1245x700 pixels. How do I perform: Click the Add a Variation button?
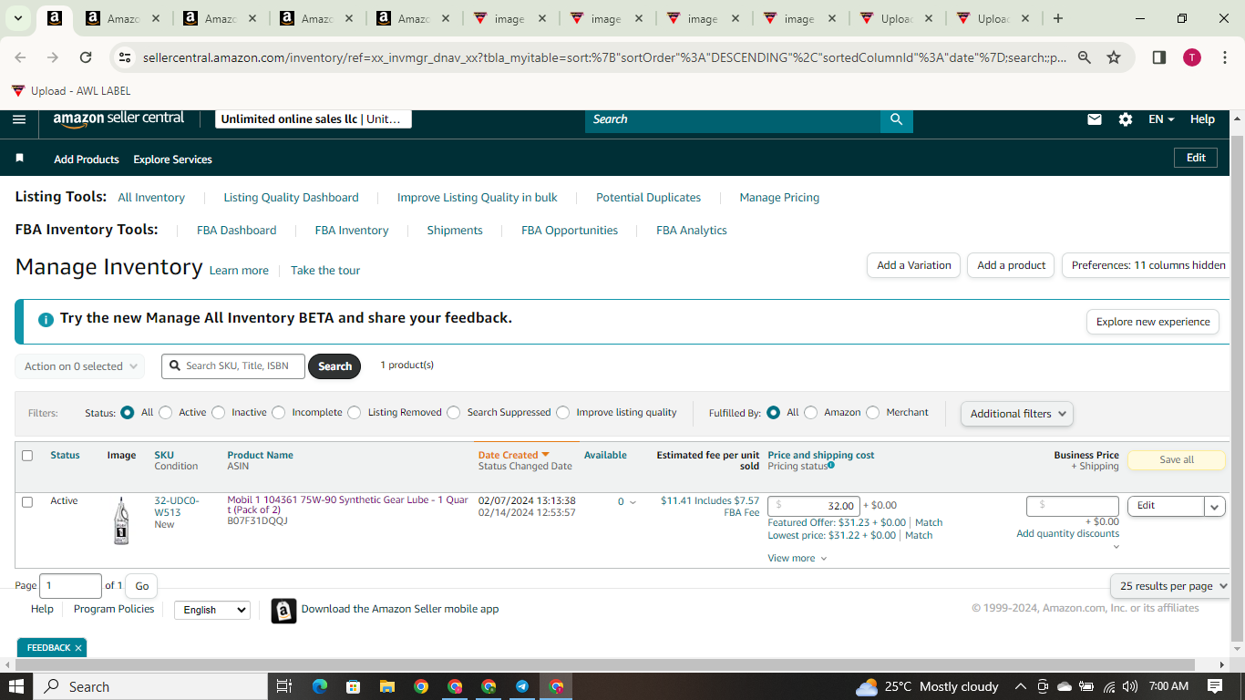pos(914,265)
